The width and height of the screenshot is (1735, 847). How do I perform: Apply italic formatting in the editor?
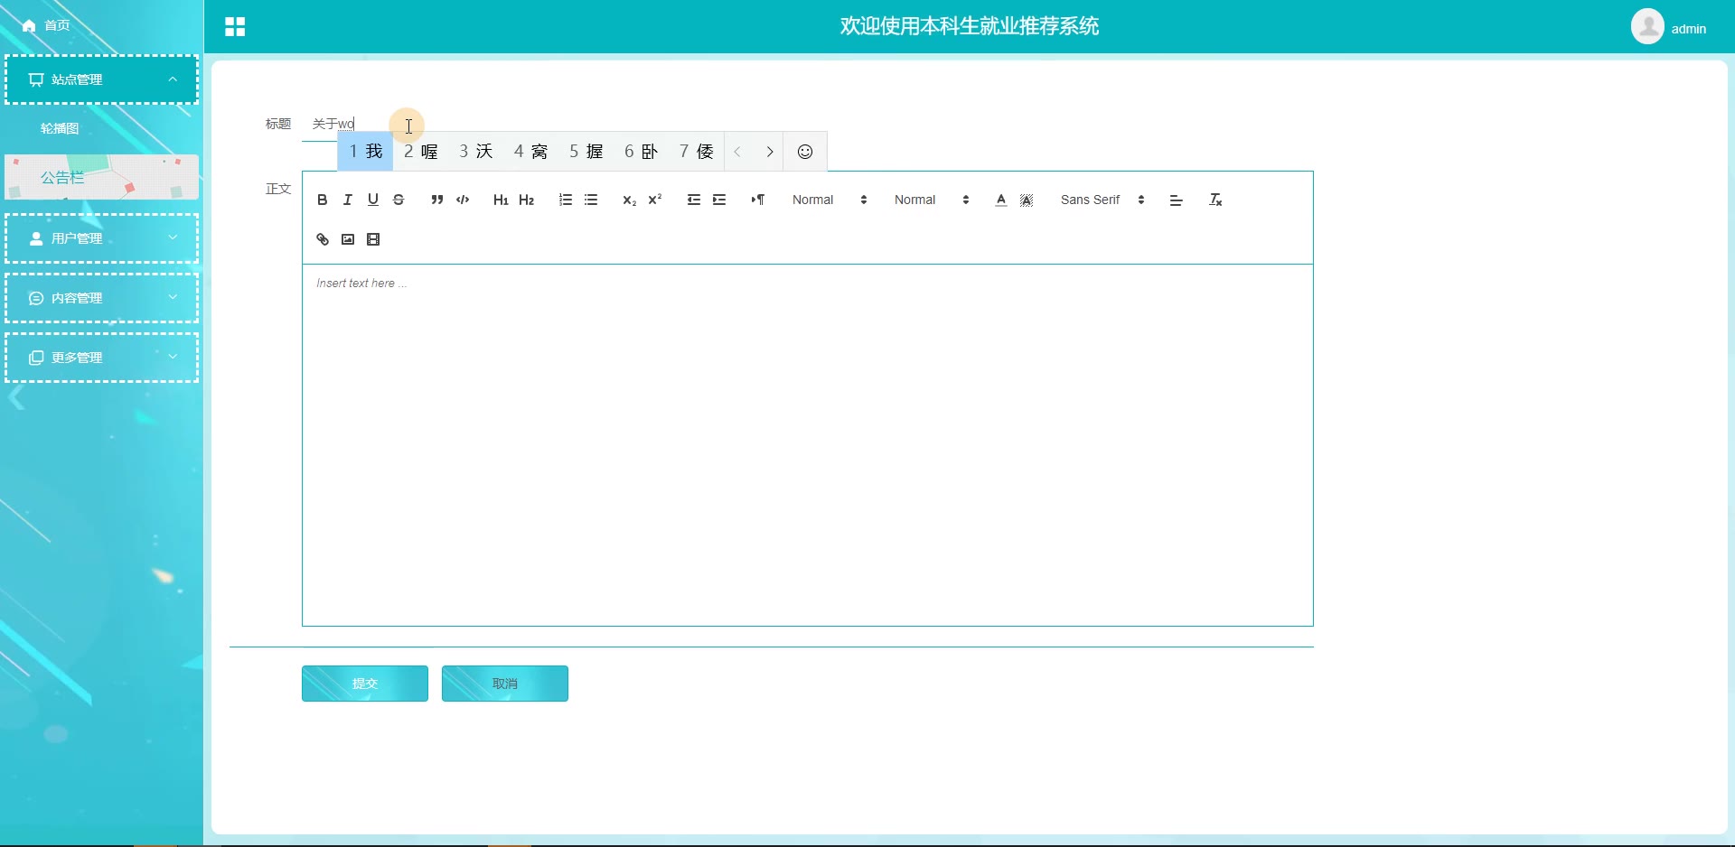[x=348, y=200]
